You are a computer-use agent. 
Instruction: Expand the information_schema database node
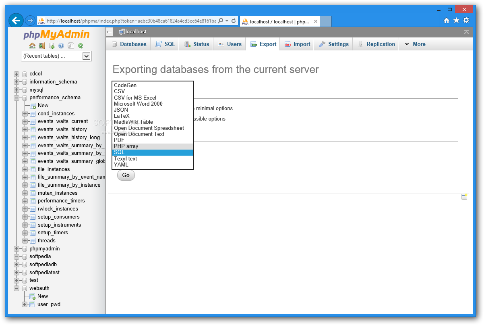(17, 82)
